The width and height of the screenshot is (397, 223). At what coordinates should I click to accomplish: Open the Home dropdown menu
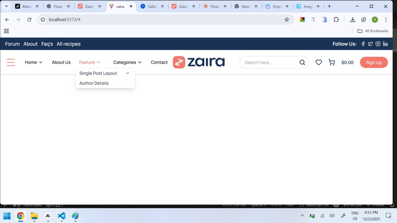pos(33,62)
